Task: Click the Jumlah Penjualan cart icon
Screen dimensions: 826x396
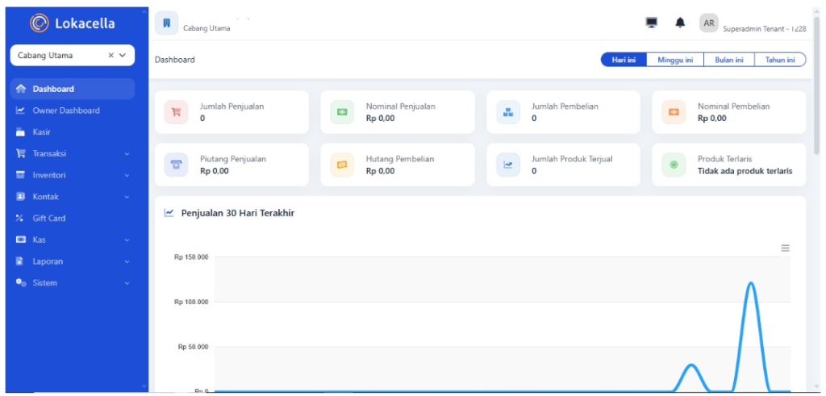Action: (x=176, y=112)
